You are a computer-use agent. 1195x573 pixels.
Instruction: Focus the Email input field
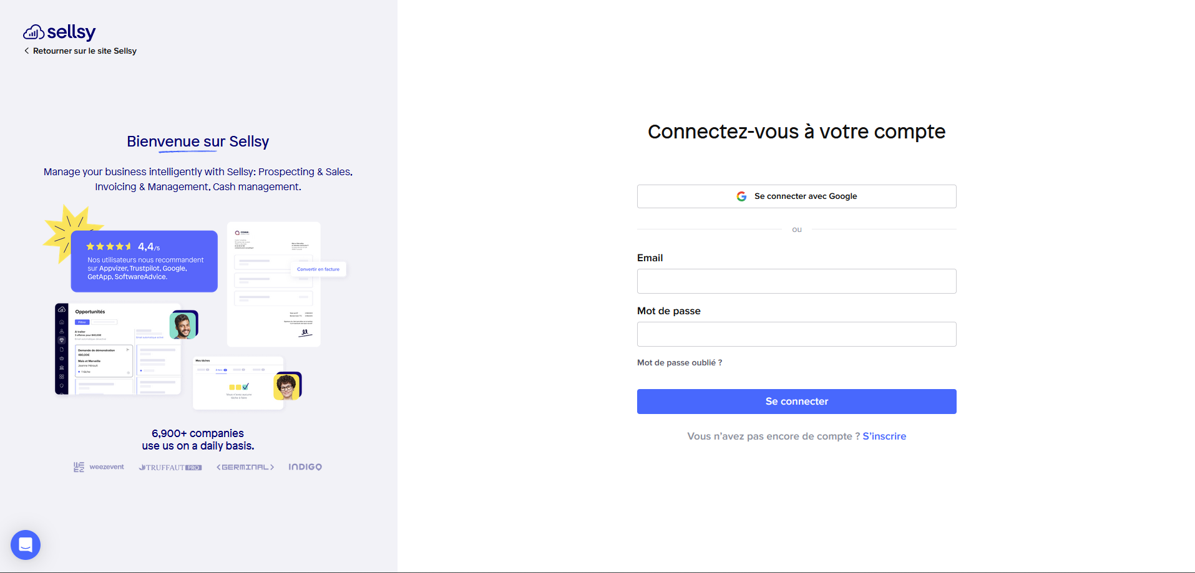[797, 281]
